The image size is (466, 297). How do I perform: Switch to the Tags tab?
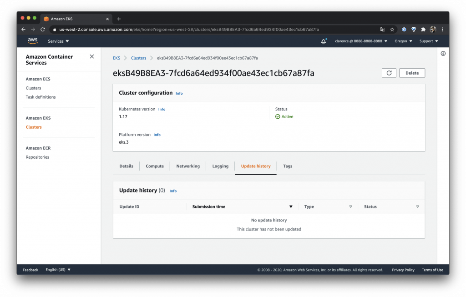click(x=288, y=166)
